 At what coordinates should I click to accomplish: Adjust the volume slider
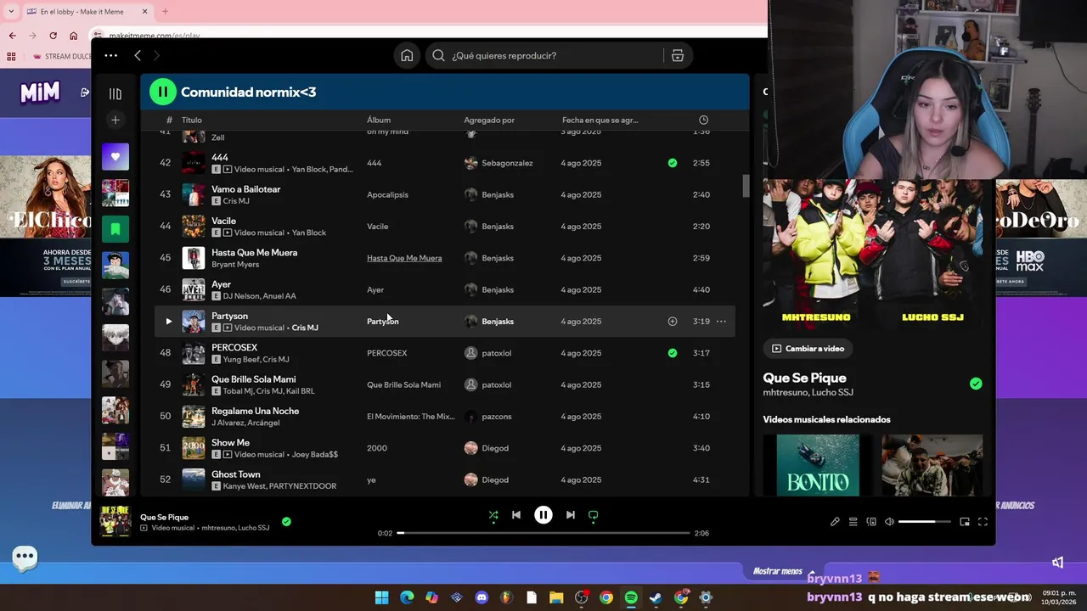coord(926,522)
